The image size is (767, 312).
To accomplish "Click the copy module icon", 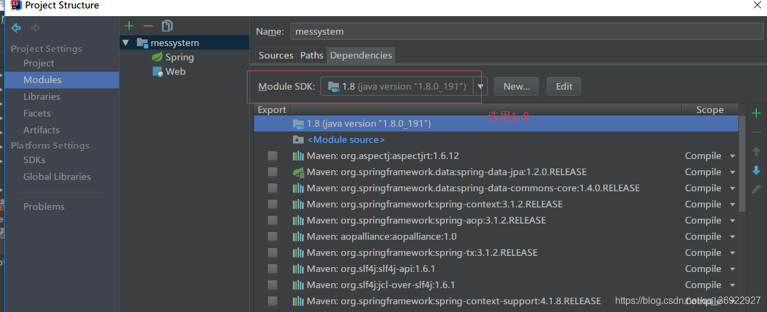I will tap(167, 26).
